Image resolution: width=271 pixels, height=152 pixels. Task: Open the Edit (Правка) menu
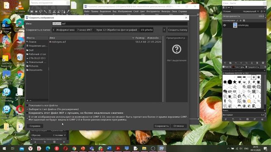point(94,11)
